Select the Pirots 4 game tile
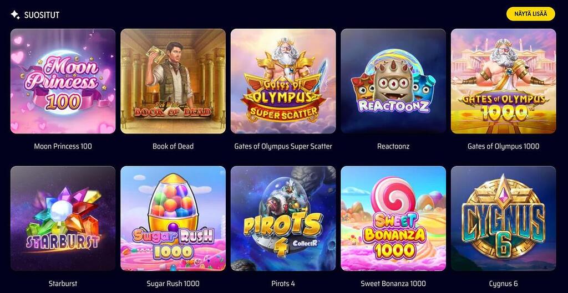The width and height of the screenshot is (568, 293). (283, 218)
